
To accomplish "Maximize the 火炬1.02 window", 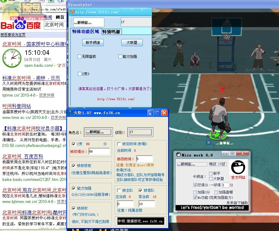I will tap(157, 113).
